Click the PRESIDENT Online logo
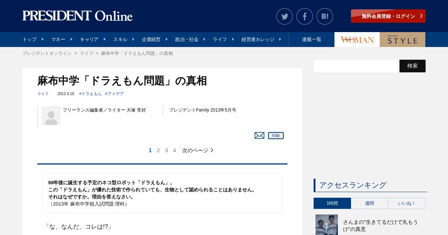Screen dimensions: 448x235 click(x=78, y=16)
